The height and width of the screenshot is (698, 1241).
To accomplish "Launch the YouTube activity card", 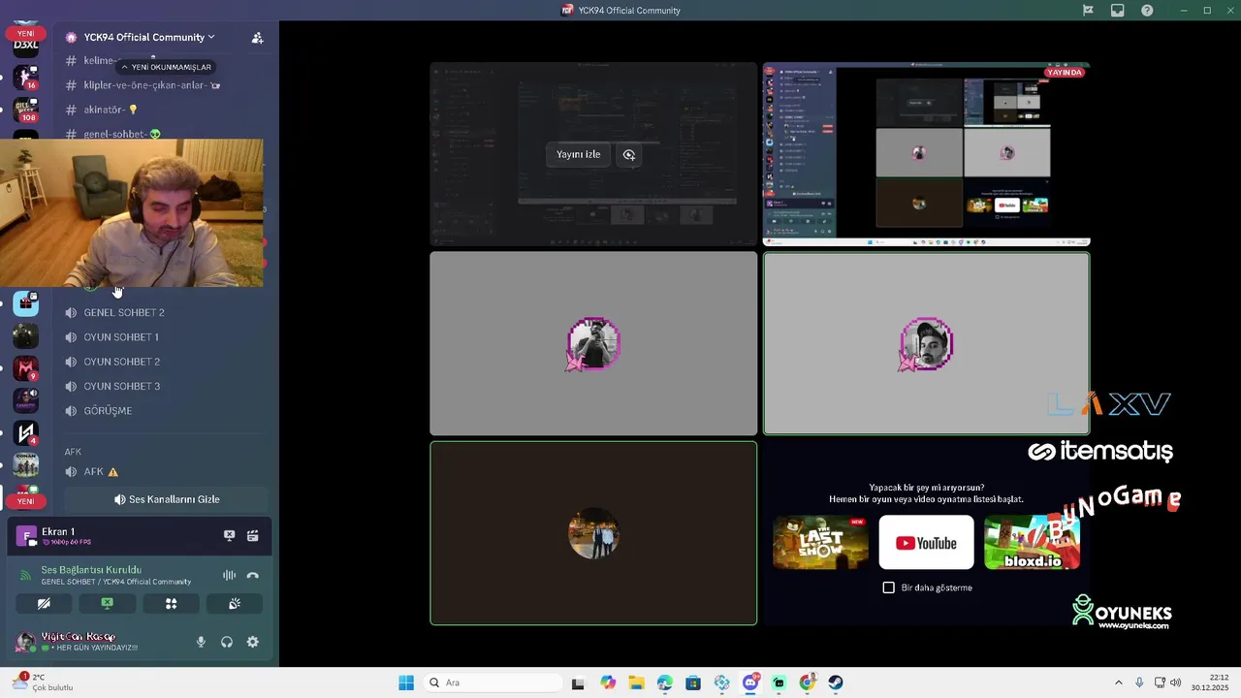I will pyautogui.click(x=926, y=542).
